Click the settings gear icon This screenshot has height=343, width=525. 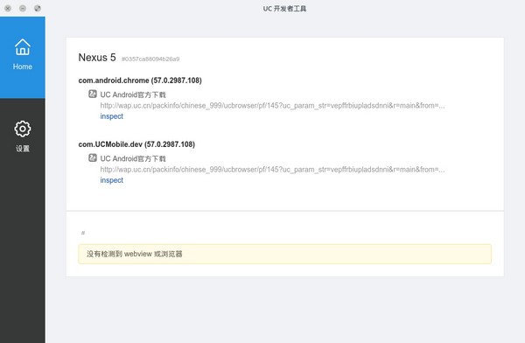(x=23, y=129)
